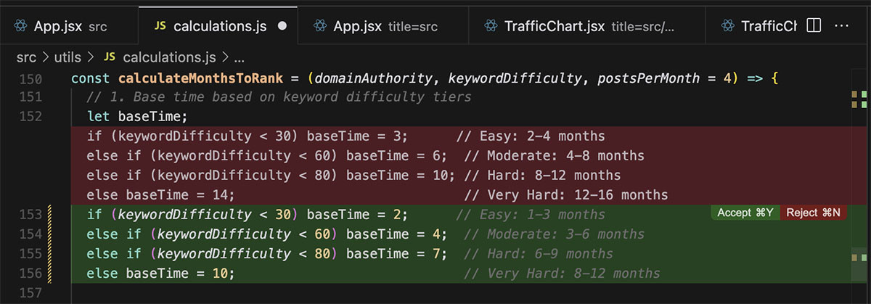Place the cursor on the let baseTime line
Viewport: 871px width, 304px height.
136,117
